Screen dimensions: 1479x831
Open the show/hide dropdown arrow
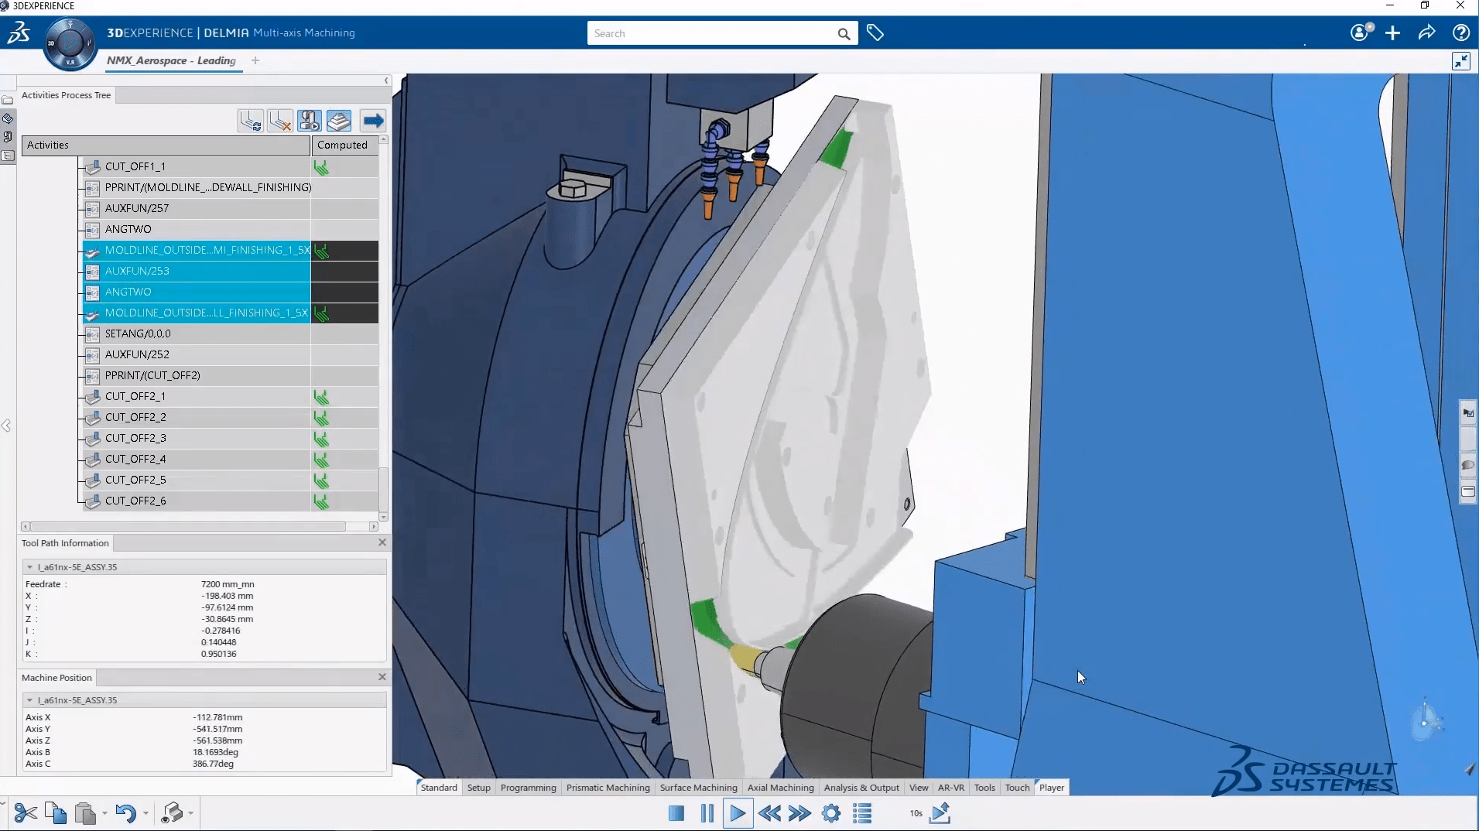190,813
